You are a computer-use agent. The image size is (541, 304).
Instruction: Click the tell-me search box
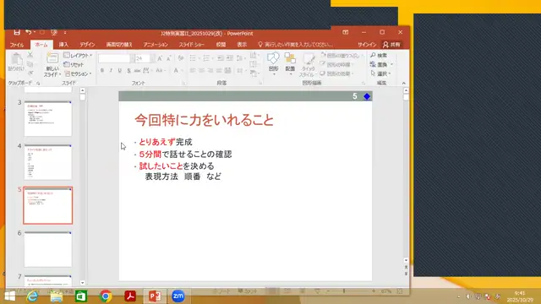(296, 45)
